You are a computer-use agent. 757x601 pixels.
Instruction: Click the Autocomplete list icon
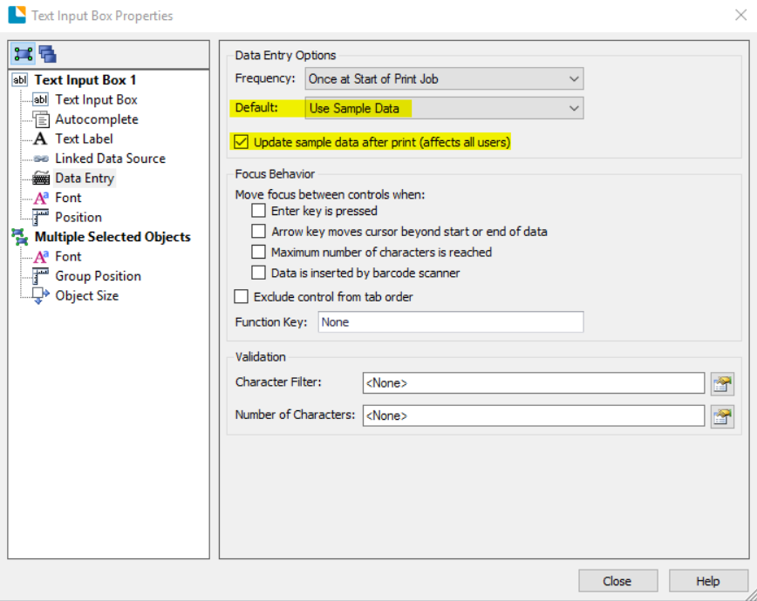(x=40, y=119)
